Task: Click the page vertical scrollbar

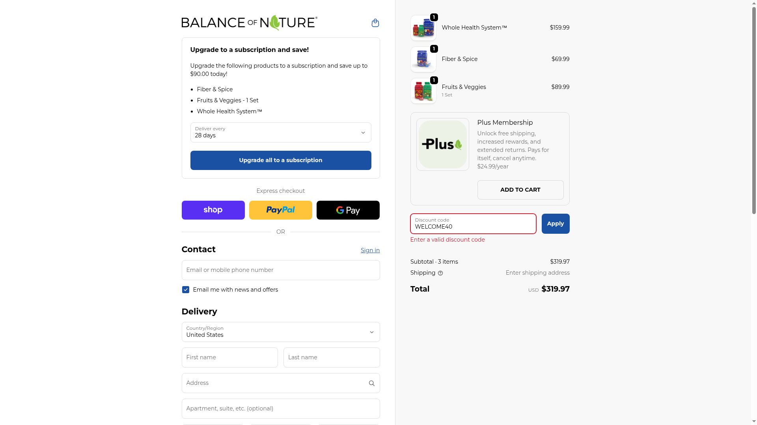Action: 754,110
